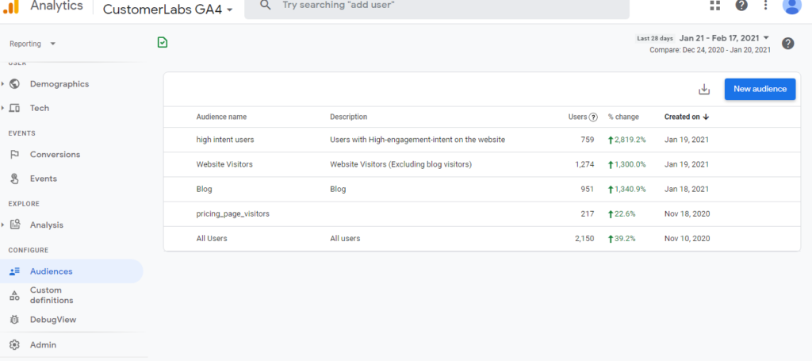Click the Demographics globe icon

pyautogui.click(x=14, y=84)
